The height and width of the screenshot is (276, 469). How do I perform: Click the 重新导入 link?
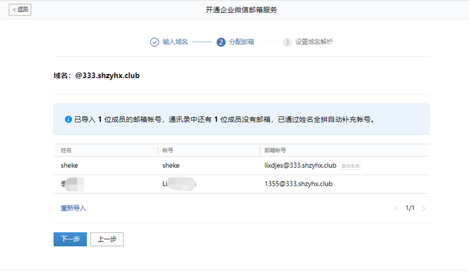pos(73,208)
